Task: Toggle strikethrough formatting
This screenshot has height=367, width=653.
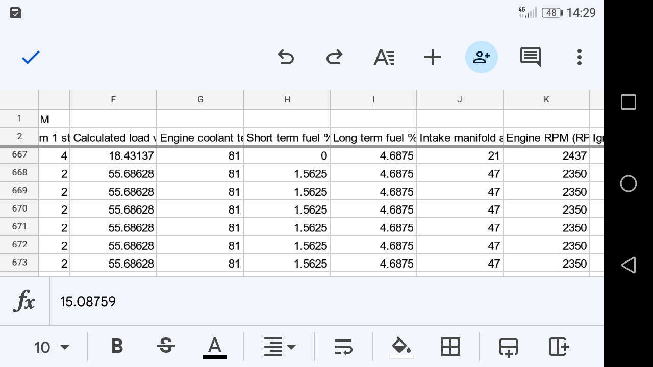Action: [x=165, y=347]
